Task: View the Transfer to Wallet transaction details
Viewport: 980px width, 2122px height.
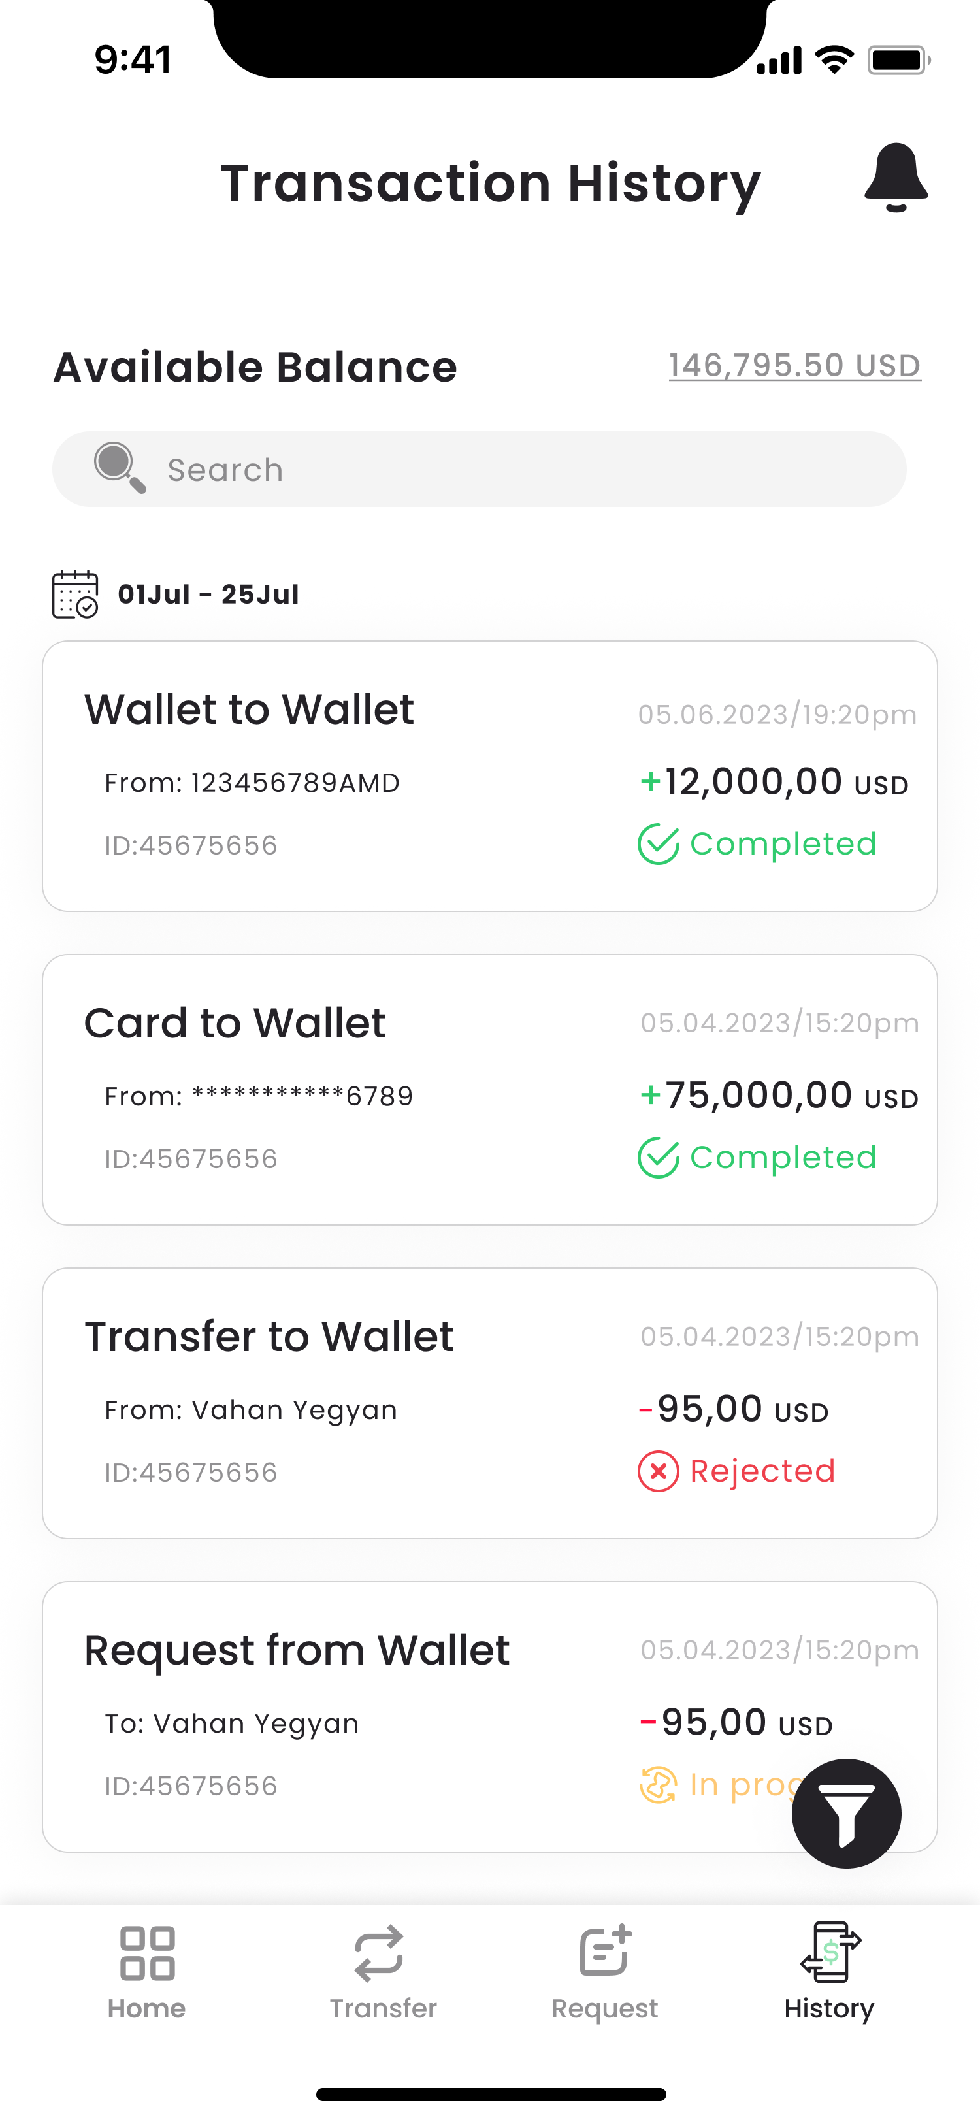Action: click(490, 1404)
